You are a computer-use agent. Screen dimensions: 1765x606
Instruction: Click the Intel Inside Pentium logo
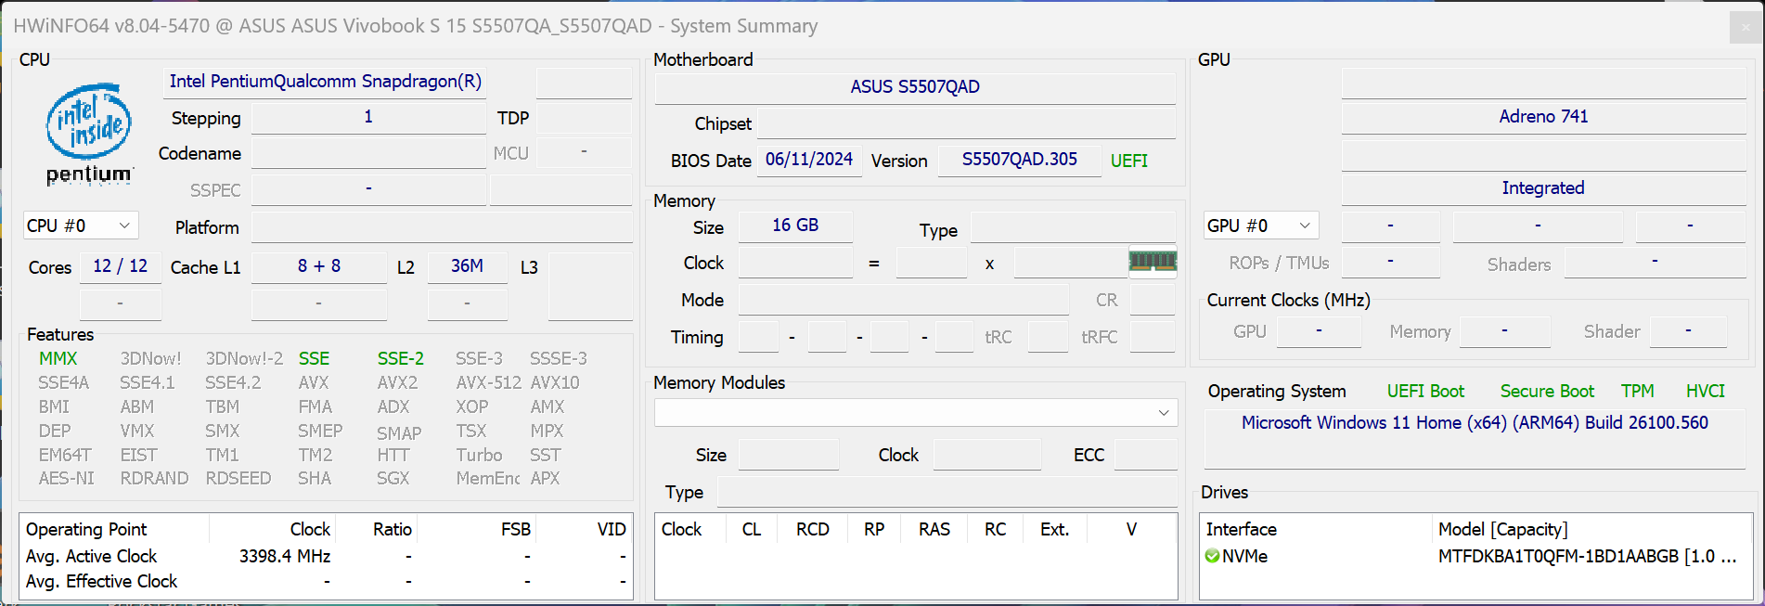tap(89, 133)
